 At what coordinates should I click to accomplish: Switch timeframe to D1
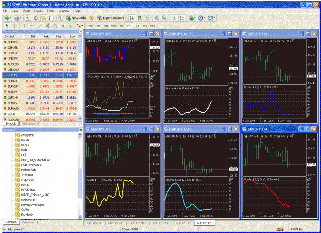tap(137, 26)
